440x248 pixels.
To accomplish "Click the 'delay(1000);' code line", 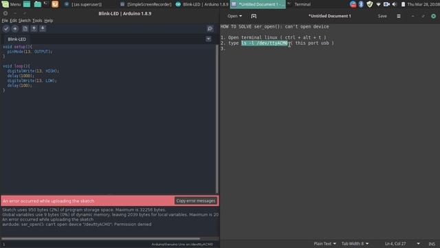I will (x=21, y=76).
